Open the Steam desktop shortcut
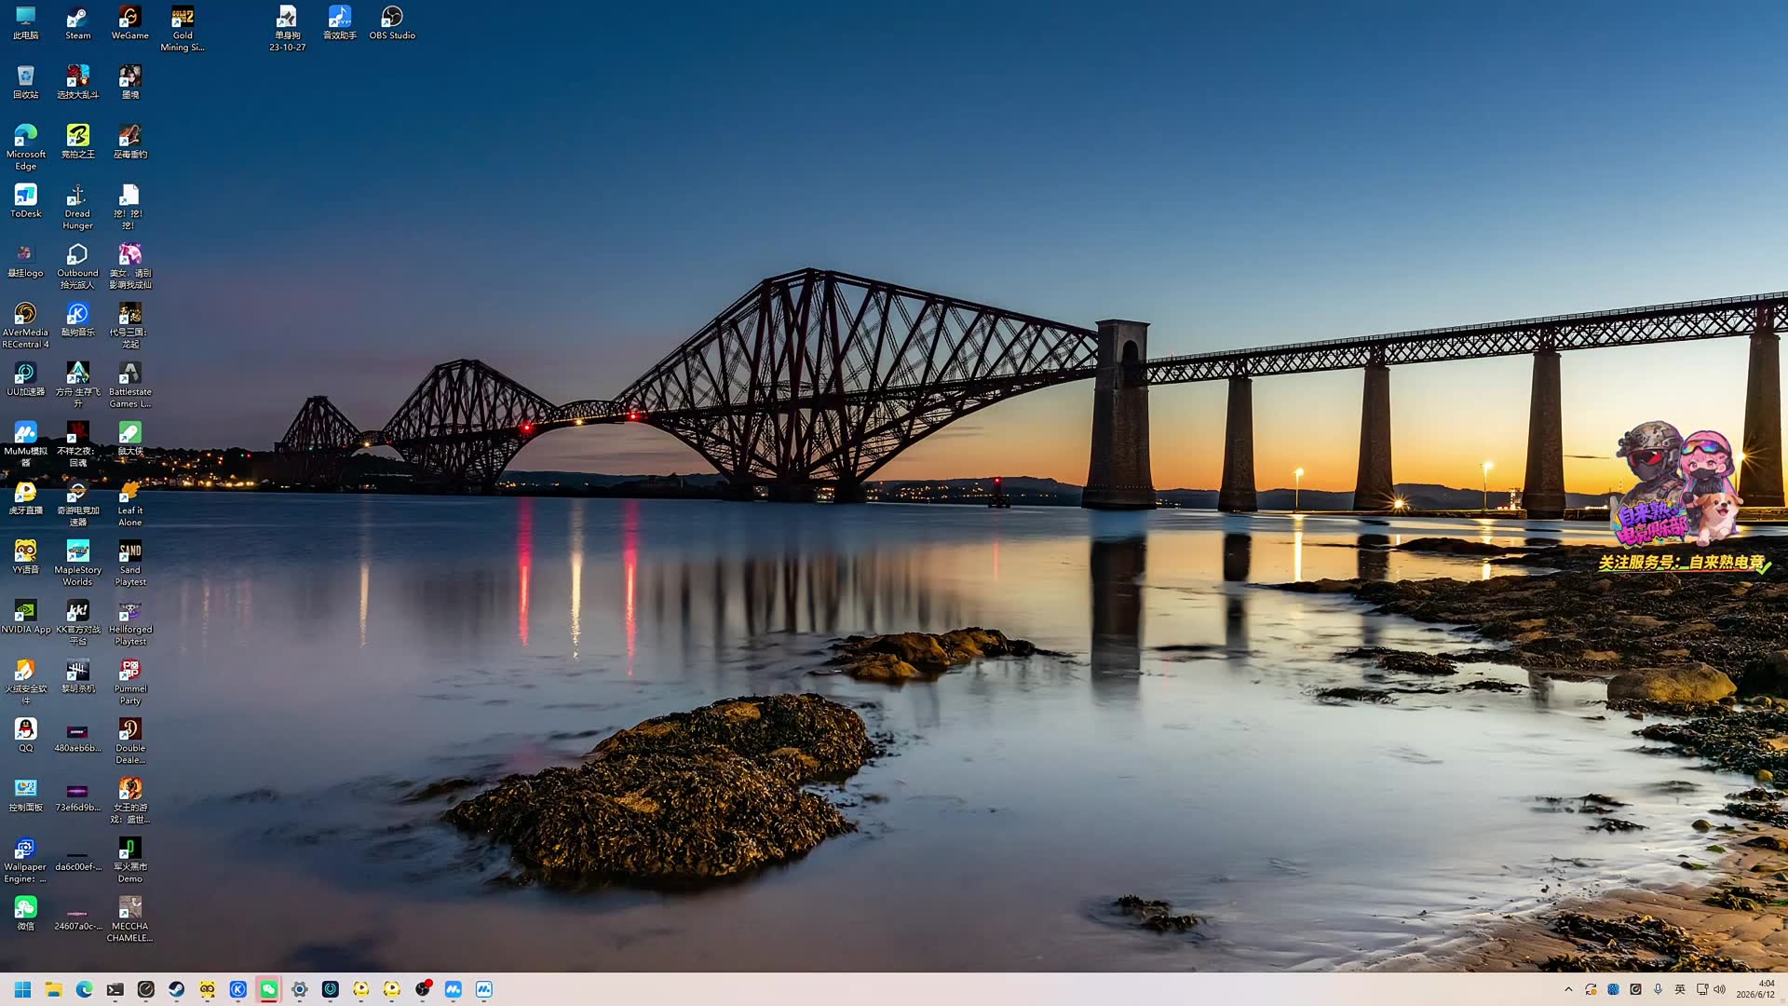This screenshot has width=1788, height=1006. pyautogui.click(x=78, y=23)
